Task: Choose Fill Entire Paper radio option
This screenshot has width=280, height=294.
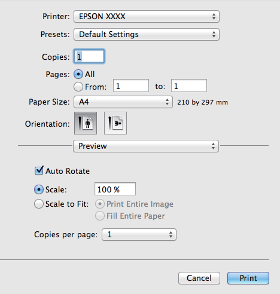Action: point(100,216)
